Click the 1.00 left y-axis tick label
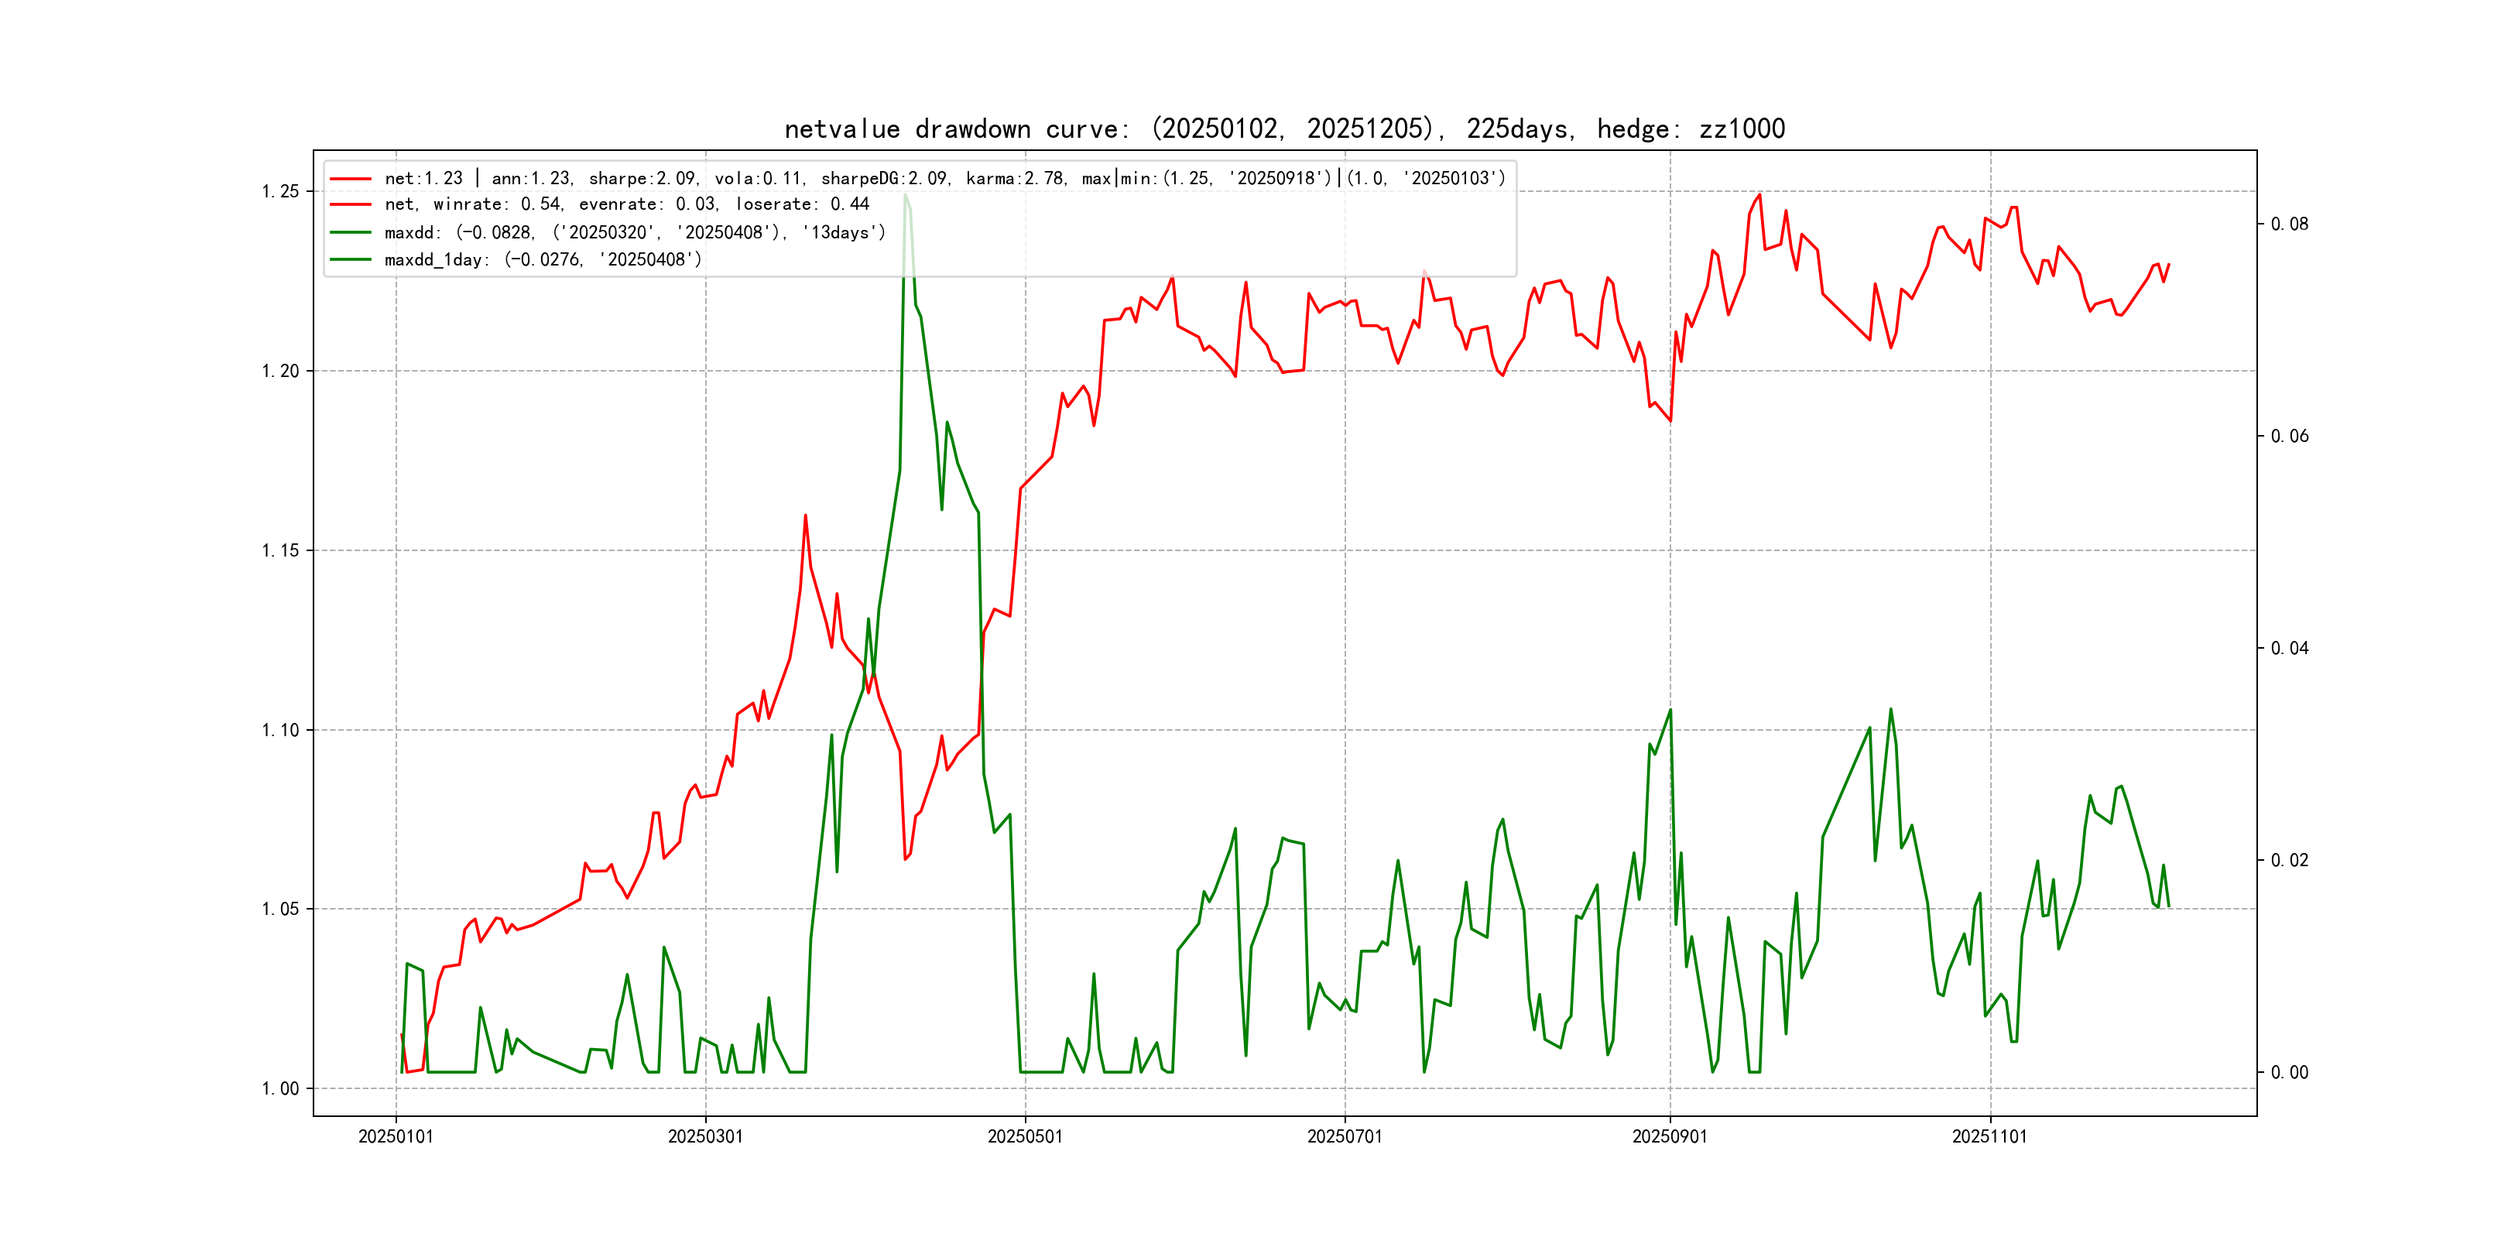Image resolution: width=2508 pixels, height=1254 pixels. (280, 1088)
